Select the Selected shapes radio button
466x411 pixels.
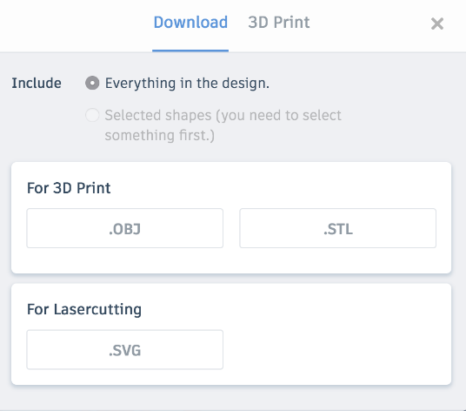[92, 115]
